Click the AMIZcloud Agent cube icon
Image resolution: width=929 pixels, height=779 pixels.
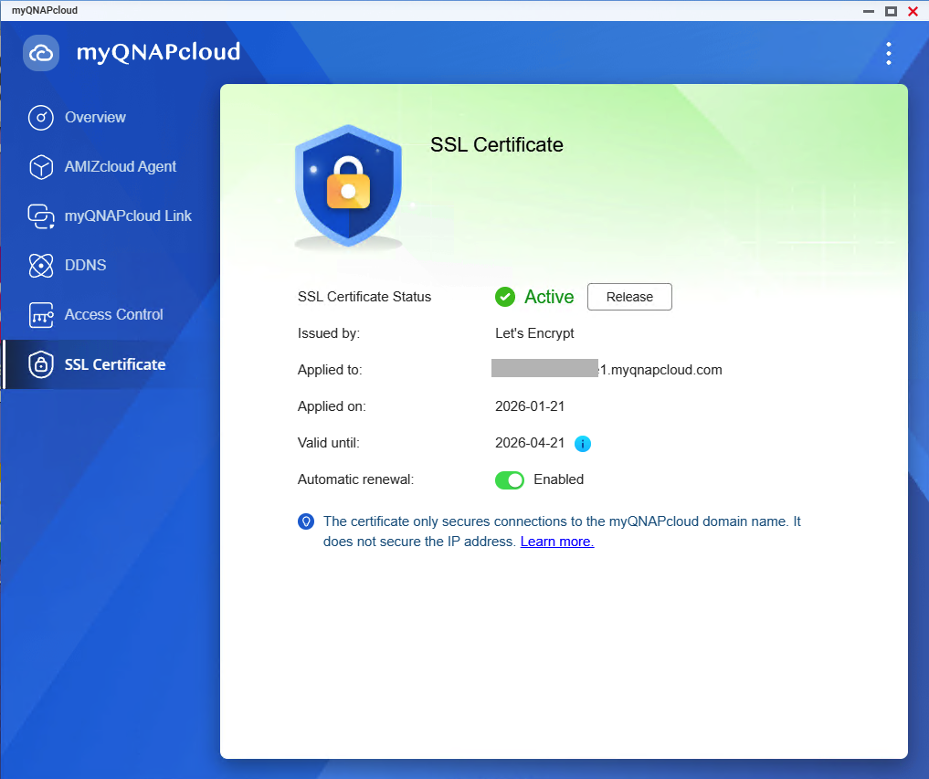point(41,167)
